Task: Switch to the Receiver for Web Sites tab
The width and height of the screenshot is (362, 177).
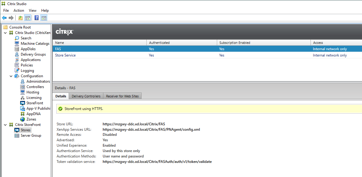Action: tap(122, 96)
